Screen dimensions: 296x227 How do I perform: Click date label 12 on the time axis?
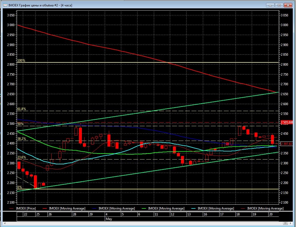pyautogui.click(x=173, y=214)
